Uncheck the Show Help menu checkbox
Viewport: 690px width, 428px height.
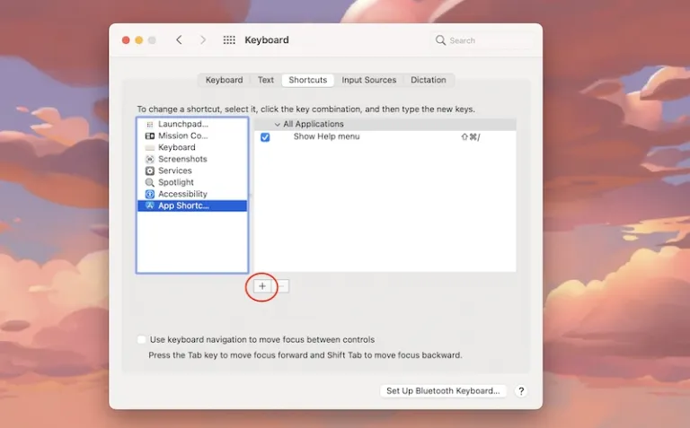[x=265, y=137]
